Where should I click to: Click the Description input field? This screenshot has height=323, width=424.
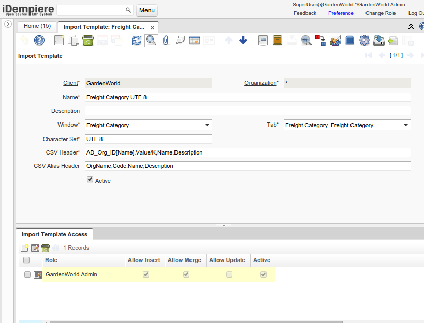(x=247, y=111)
